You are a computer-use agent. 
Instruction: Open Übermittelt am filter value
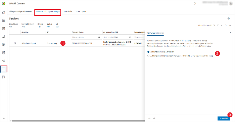(x=23, y=27)
